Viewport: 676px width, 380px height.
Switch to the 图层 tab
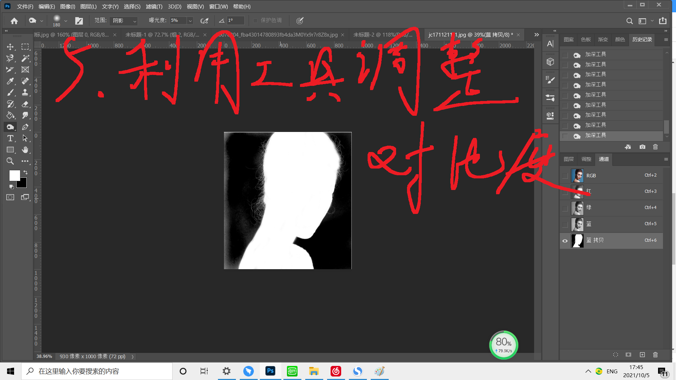(569, 159)
